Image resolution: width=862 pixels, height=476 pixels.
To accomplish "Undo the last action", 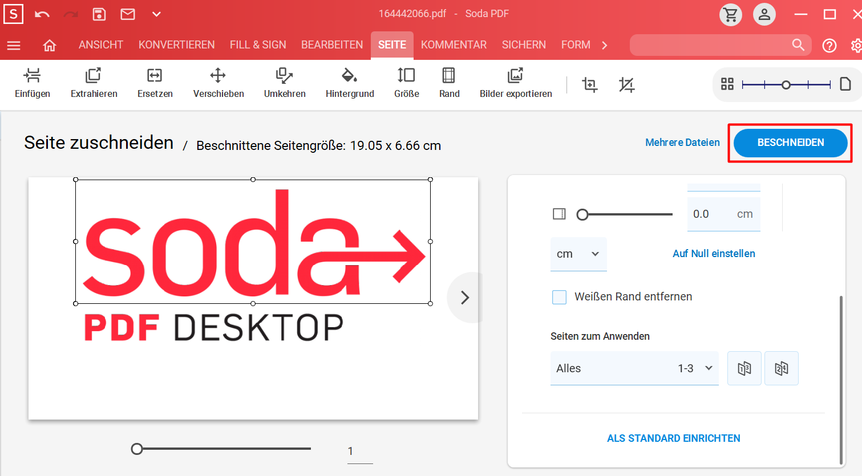I will pos(42,14).
